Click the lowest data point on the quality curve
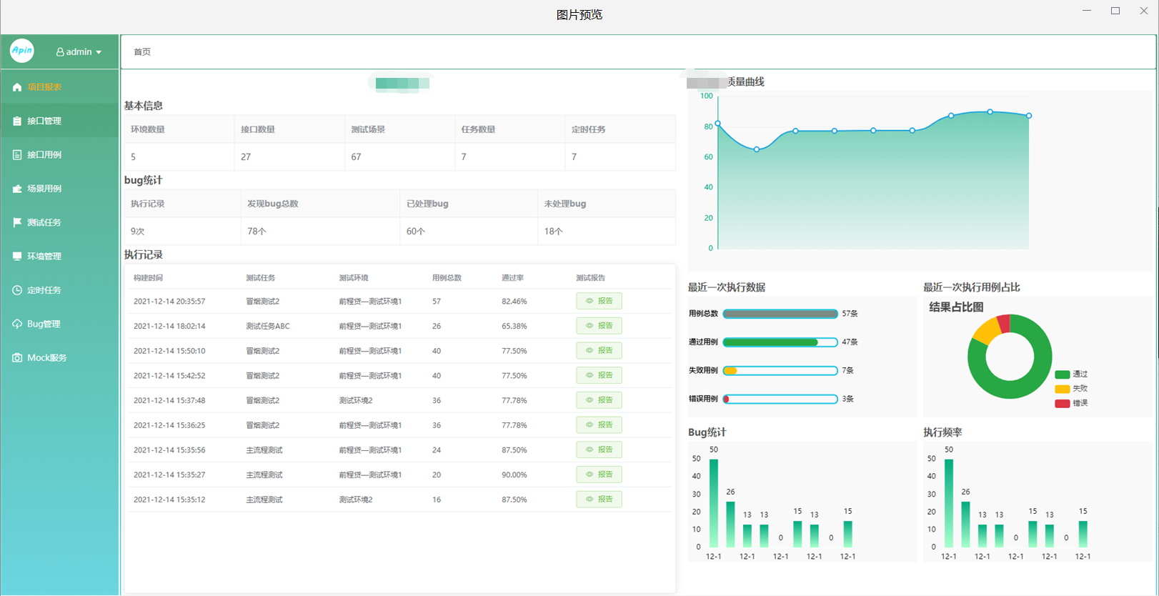The width and height of the screenshot is (1159, 596). click(x=757, y=149)
